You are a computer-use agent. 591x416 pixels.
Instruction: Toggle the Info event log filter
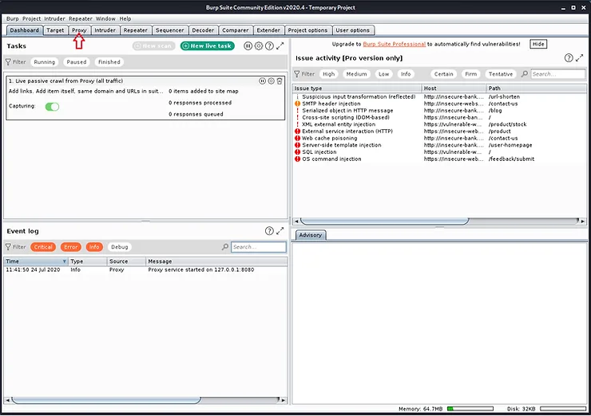[94, 247]
